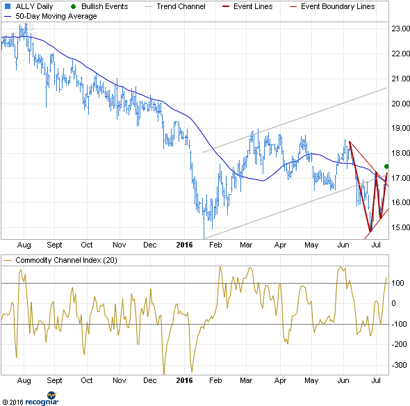410x406 pixels.
Task: Click the 19.00 price axis label
Action: pos(400,128)
